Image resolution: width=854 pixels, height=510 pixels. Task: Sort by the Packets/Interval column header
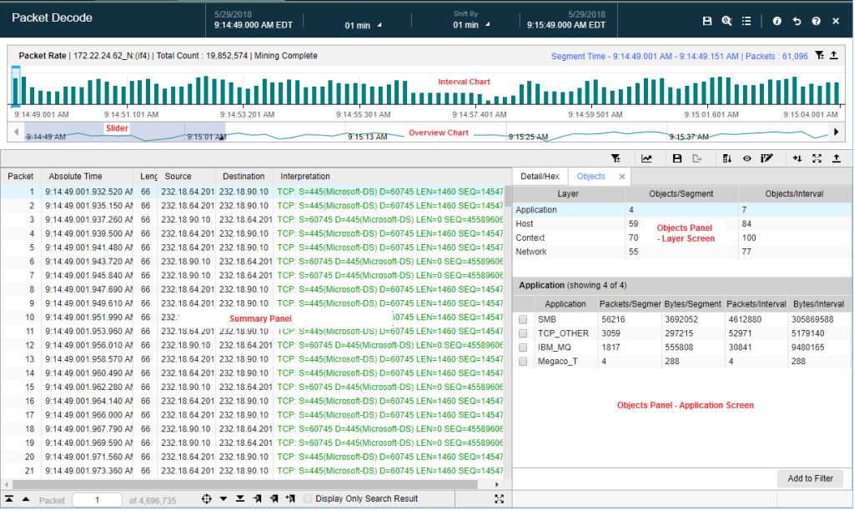(x=756, y=303)
